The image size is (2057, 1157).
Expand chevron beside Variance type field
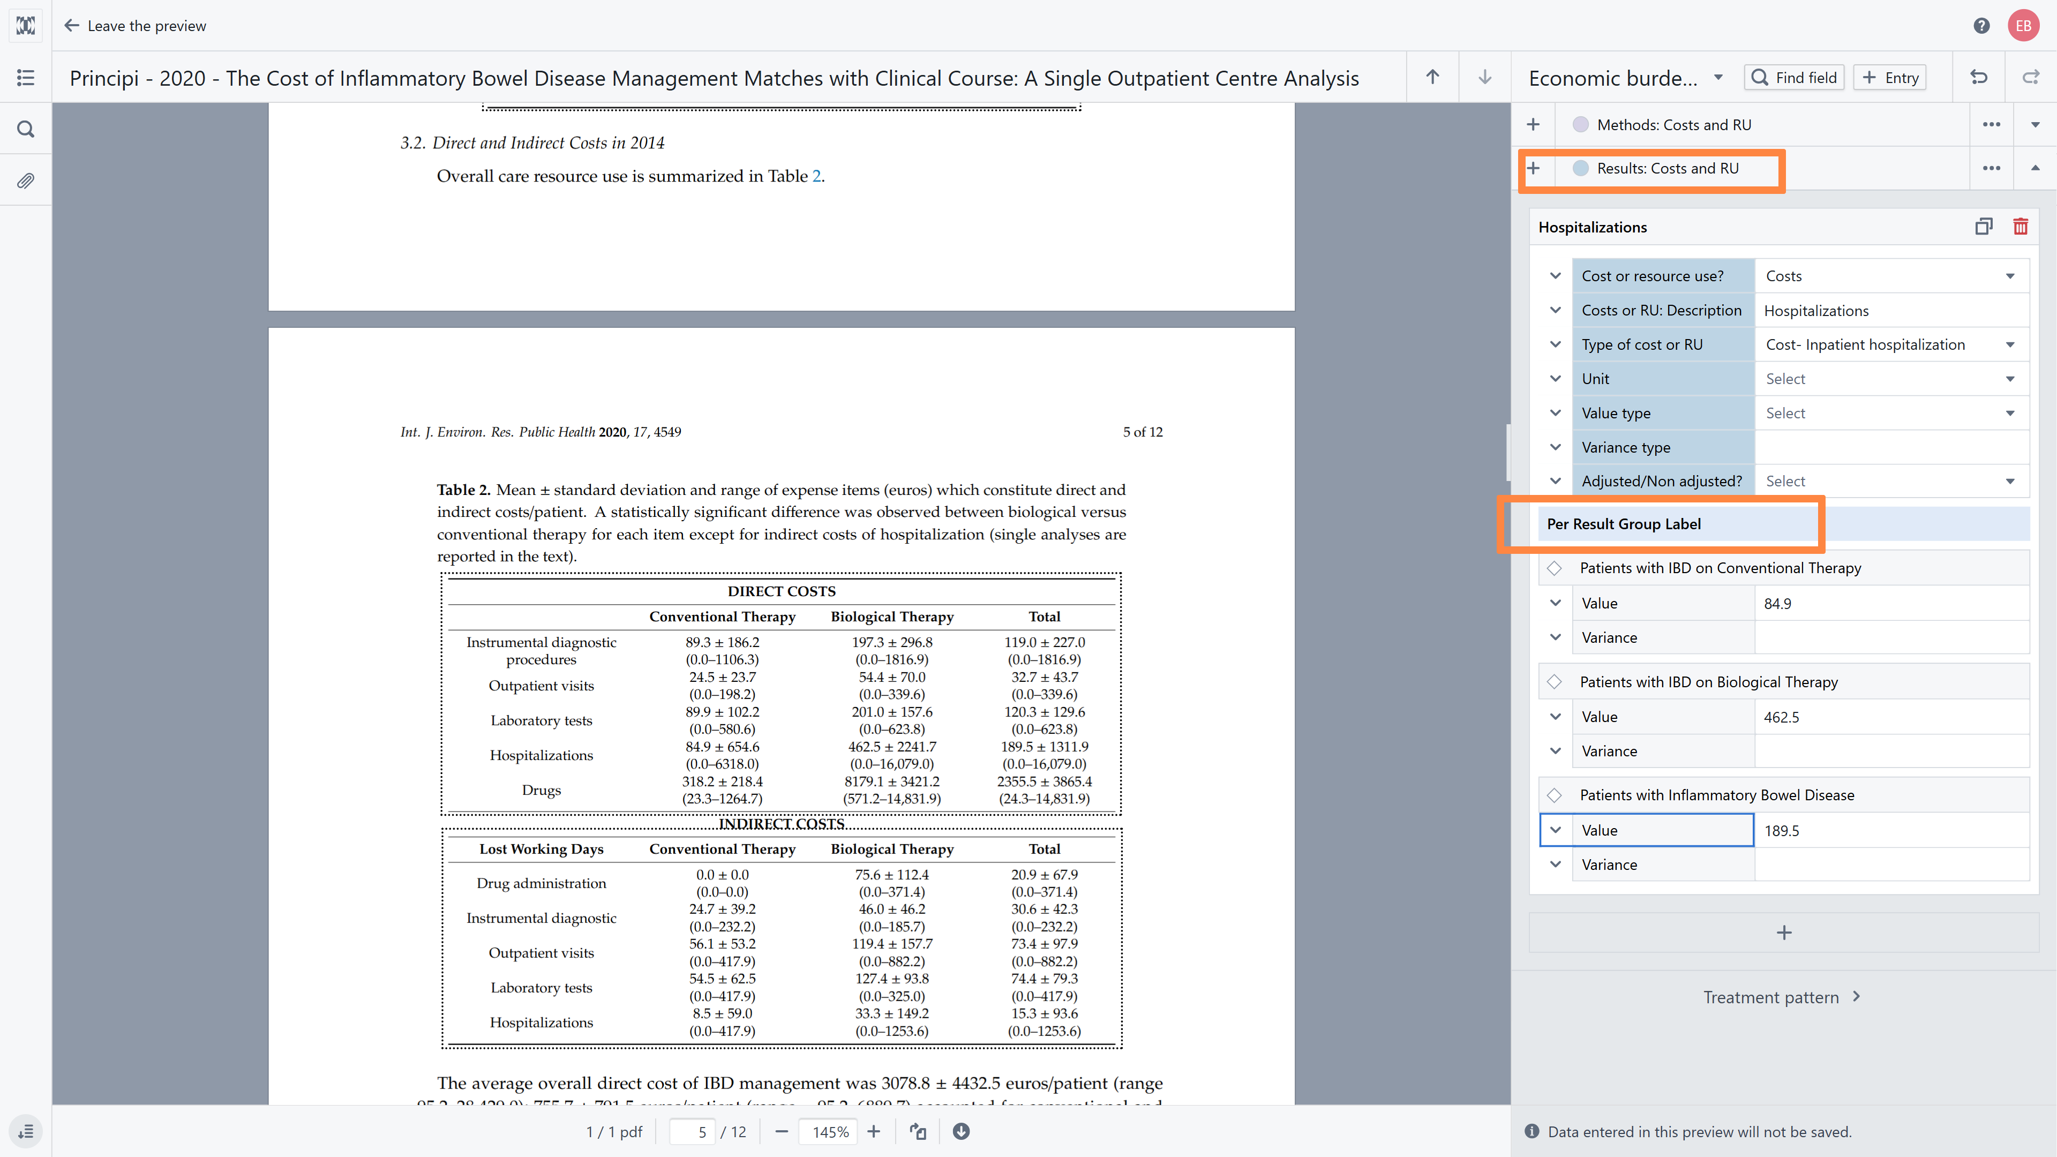(1556, 447)
